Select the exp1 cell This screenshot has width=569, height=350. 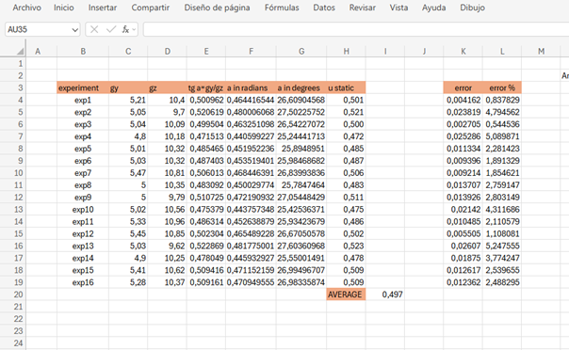pos(83,100)
